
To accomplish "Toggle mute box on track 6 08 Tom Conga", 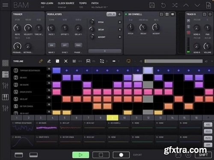I will [49, 104].
